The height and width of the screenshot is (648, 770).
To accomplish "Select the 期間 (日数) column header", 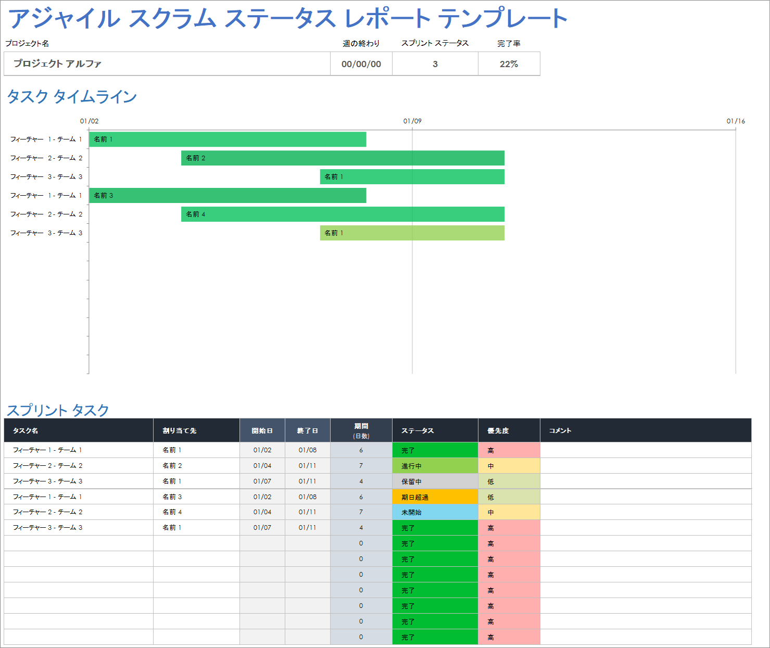I will pos(361,430).
